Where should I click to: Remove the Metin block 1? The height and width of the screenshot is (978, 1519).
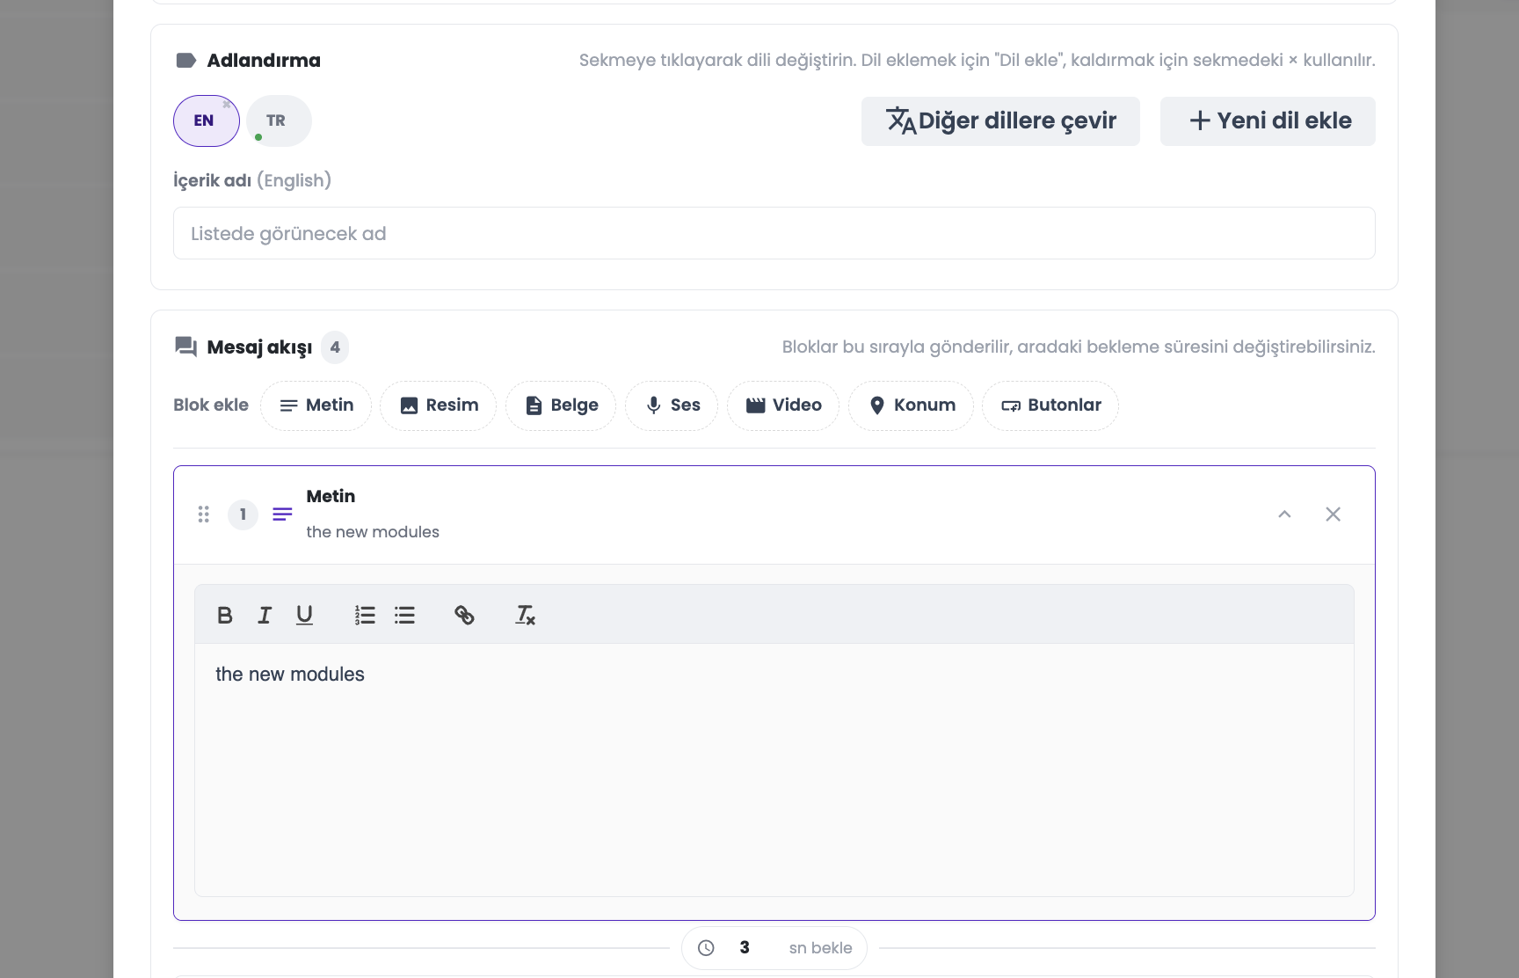[x=1333, y=515]
